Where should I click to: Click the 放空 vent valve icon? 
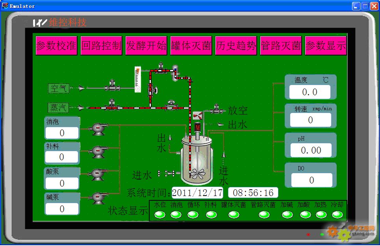click(x=216, y=109)
